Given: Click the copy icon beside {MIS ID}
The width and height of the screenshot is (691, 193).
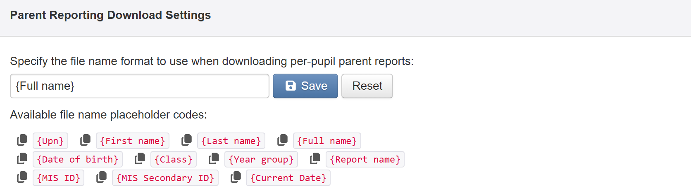Looking at the screenshot, I should point(22,177).
